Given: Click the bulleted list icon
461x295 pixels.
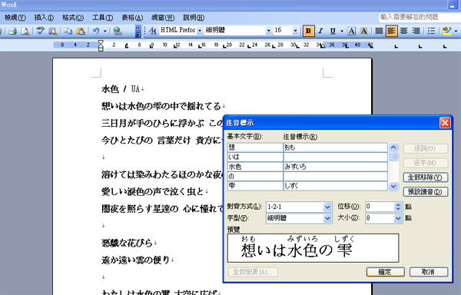Looking at the screenshot, I should 431,31.
